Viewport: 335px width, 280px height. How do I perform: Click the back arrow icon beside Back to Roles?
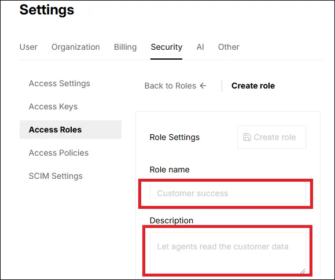coord(203,86)
